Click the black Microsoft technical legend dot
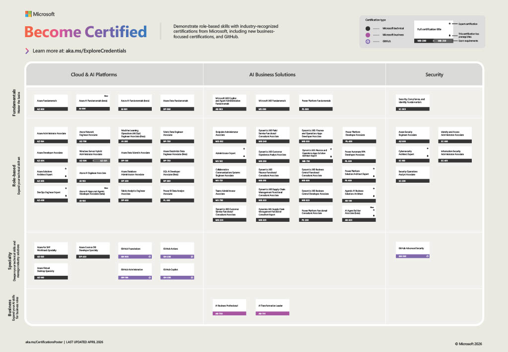 click(x=368, y=28)
